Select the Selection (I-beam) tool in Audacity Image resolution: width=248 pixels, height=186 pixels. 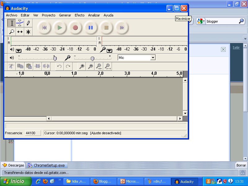(12, 23)
